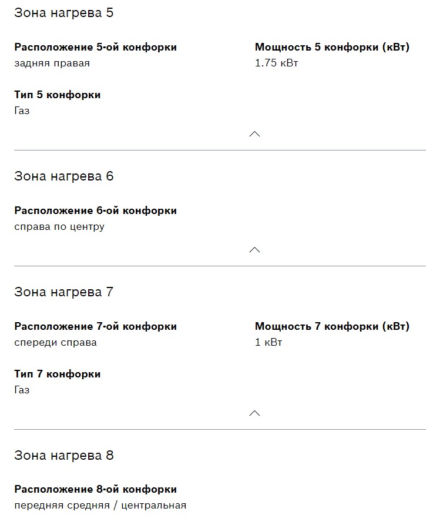Click the Расположение 6-ой конфорки label
Image resolution: width=426 pixels, height=525 pixels.
coord(95,210)
